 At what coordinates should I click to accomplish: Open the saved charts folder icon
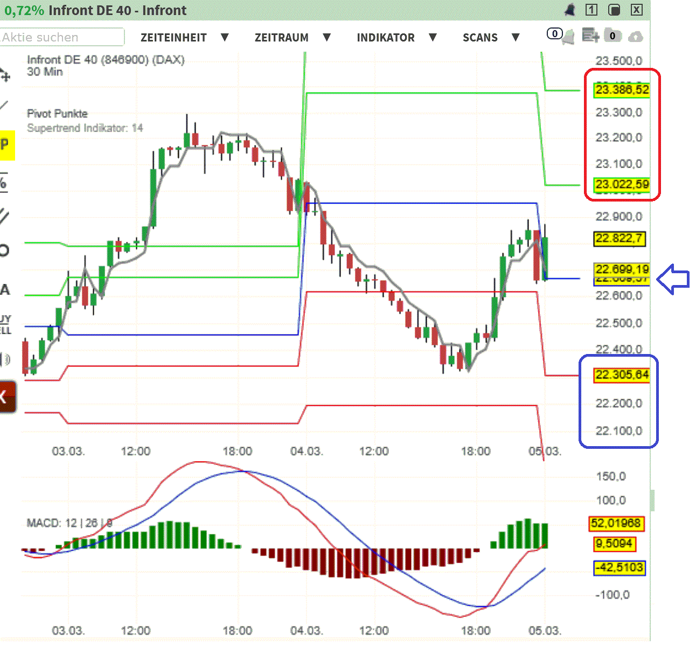(x=614, y=35)
